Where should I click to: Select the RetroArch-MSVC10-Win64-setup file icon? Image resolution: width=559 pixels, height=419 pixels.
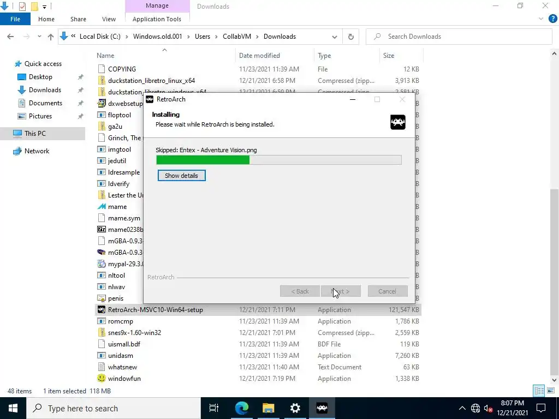102,310
